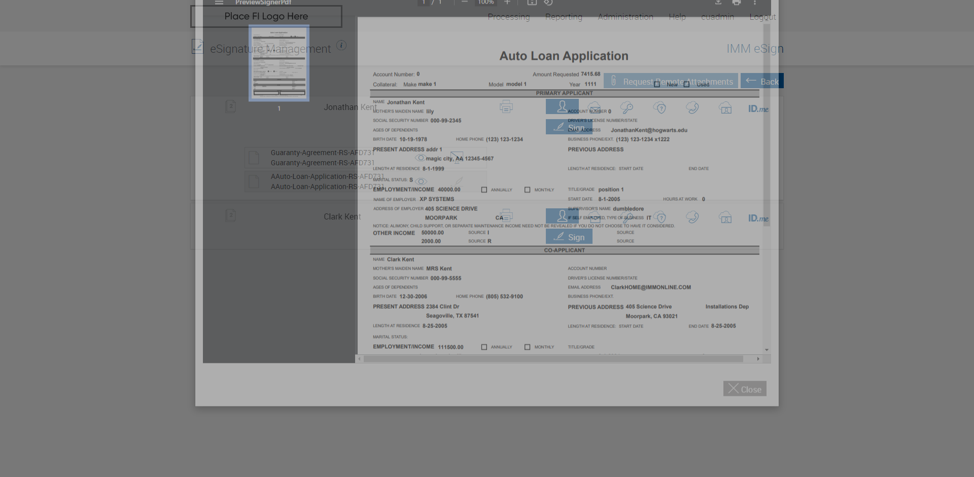Image resolution: width=974 pixels, height=477 pixels.
Task: Select the person icon button for Clark Kent
Action: point(562,216)
